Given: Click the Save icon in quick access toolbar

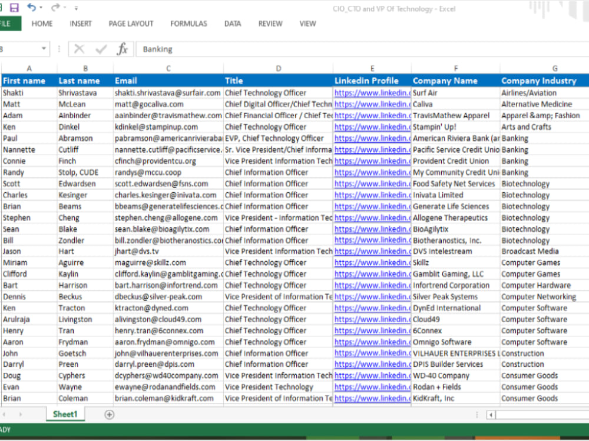Looking at the screenshot, I should point(14,8).
